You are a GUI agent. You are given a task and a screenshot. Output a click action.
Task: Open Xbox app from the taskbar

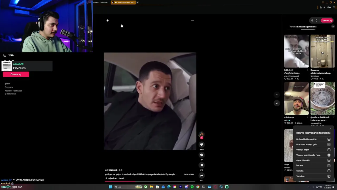click(146, 187)
